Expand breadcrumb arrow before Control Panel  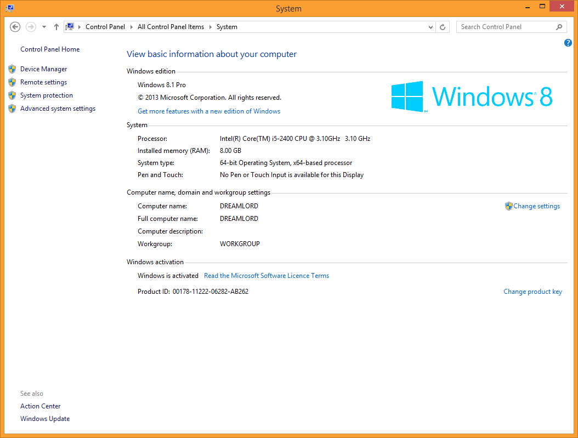(80, 27)
